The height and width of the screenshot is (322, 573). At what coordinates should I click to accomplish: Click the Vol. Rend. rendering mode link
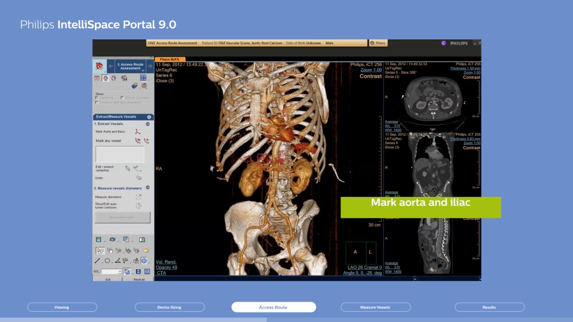click(x=166, y=262)
